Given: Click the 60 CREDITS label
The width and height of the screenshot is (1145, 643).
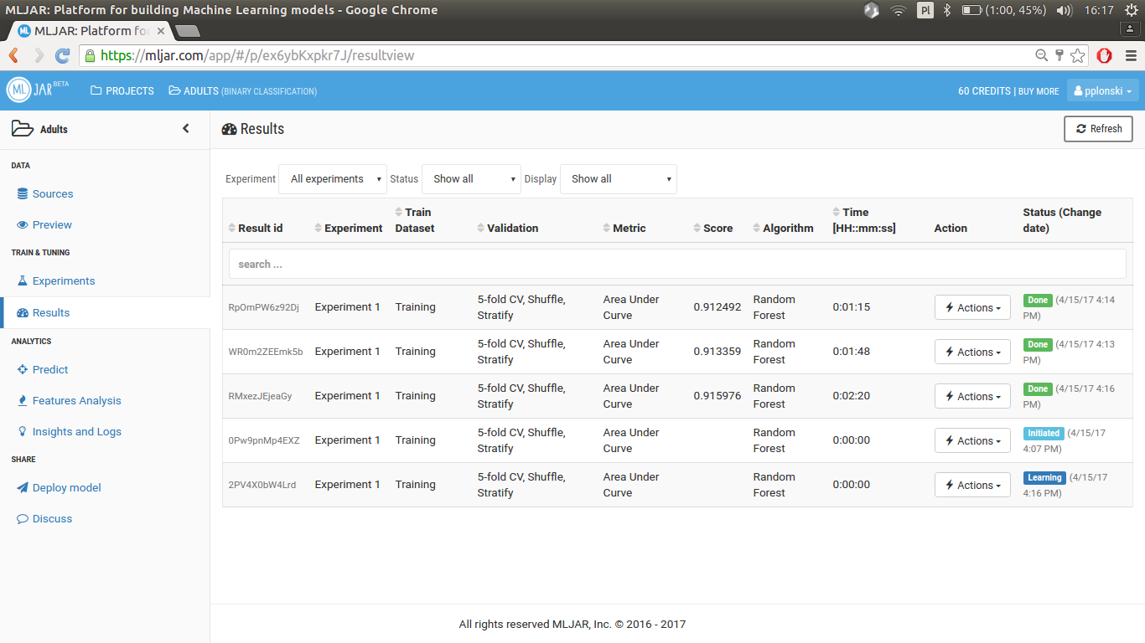Looking at the screenshot, I should point(984,91).
